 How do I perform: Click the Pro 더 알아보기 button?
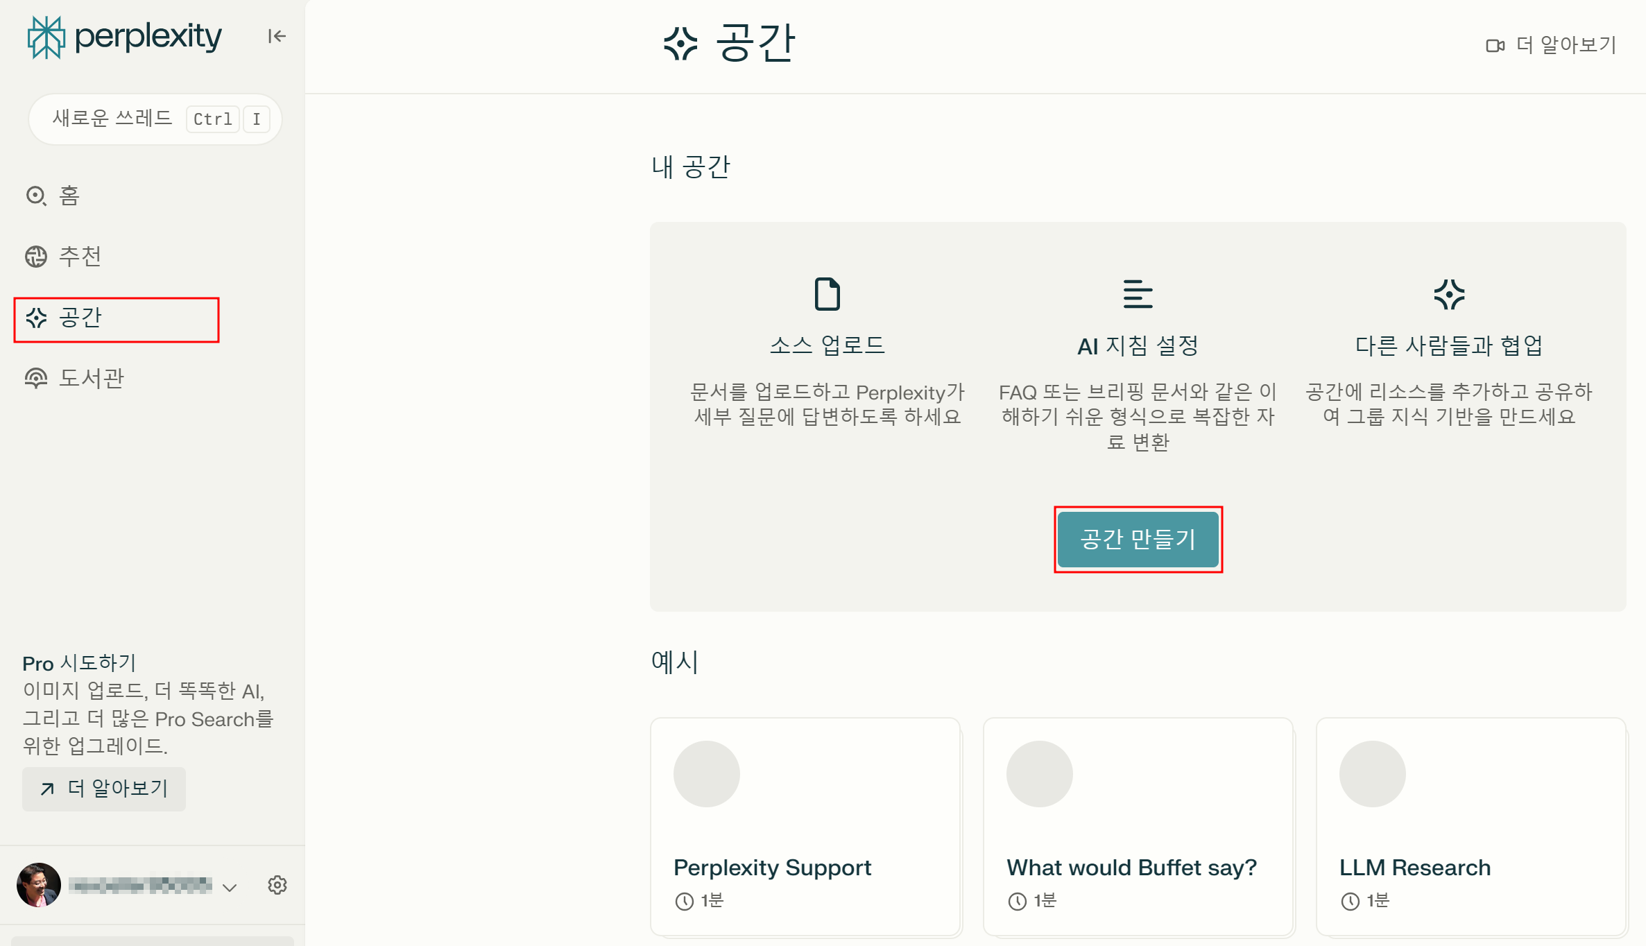coord(103,789)
